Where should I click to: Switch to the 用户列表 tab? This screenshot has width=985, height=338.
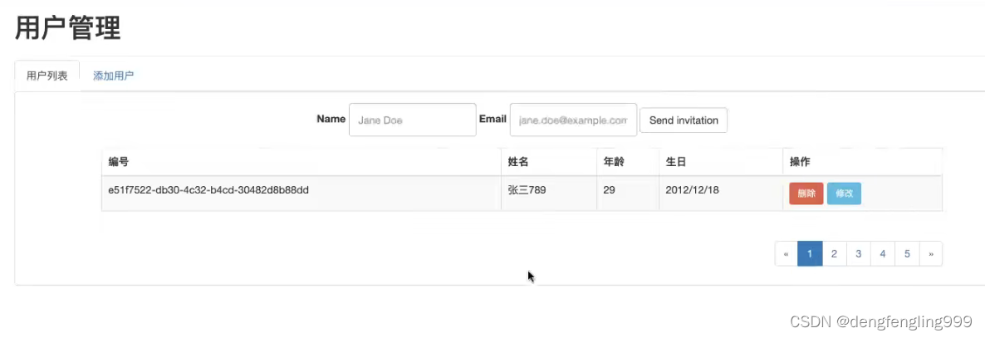(47, 76)
